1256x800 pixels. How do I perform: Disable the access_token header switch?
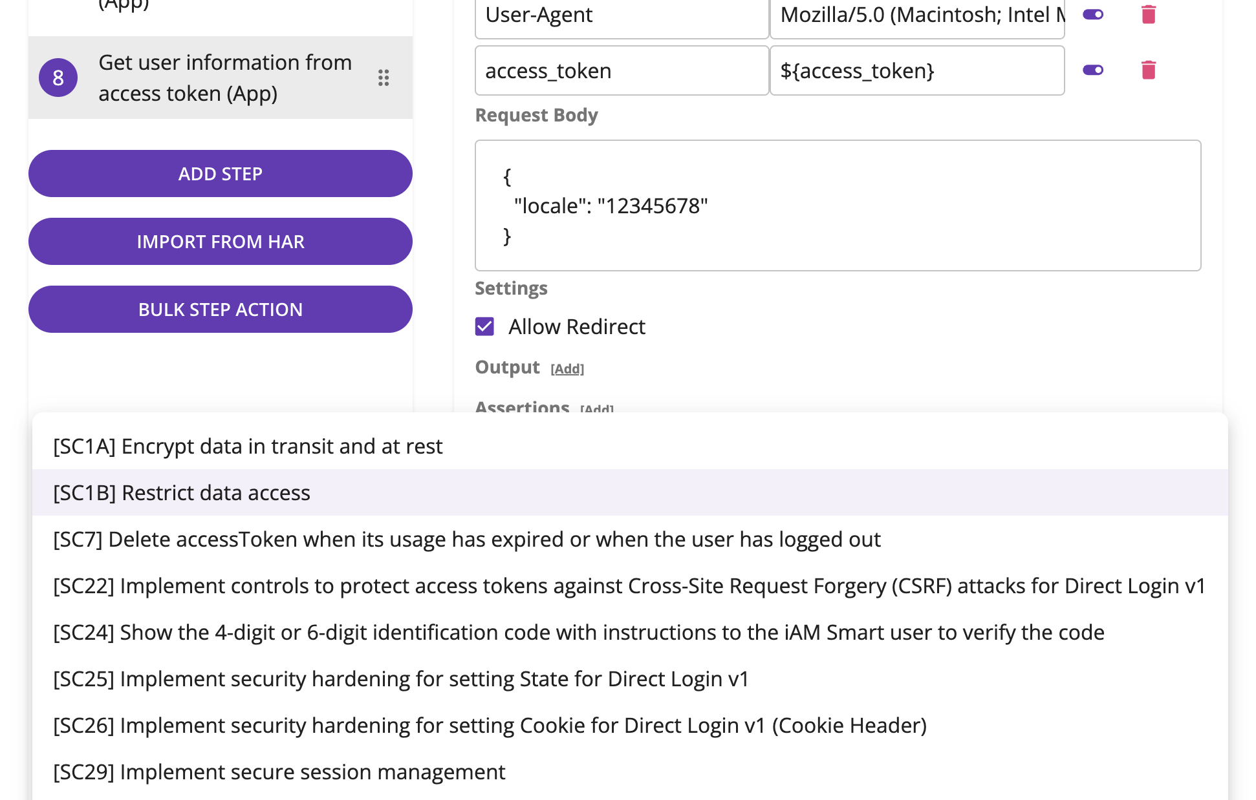(x=1093, y=70)
